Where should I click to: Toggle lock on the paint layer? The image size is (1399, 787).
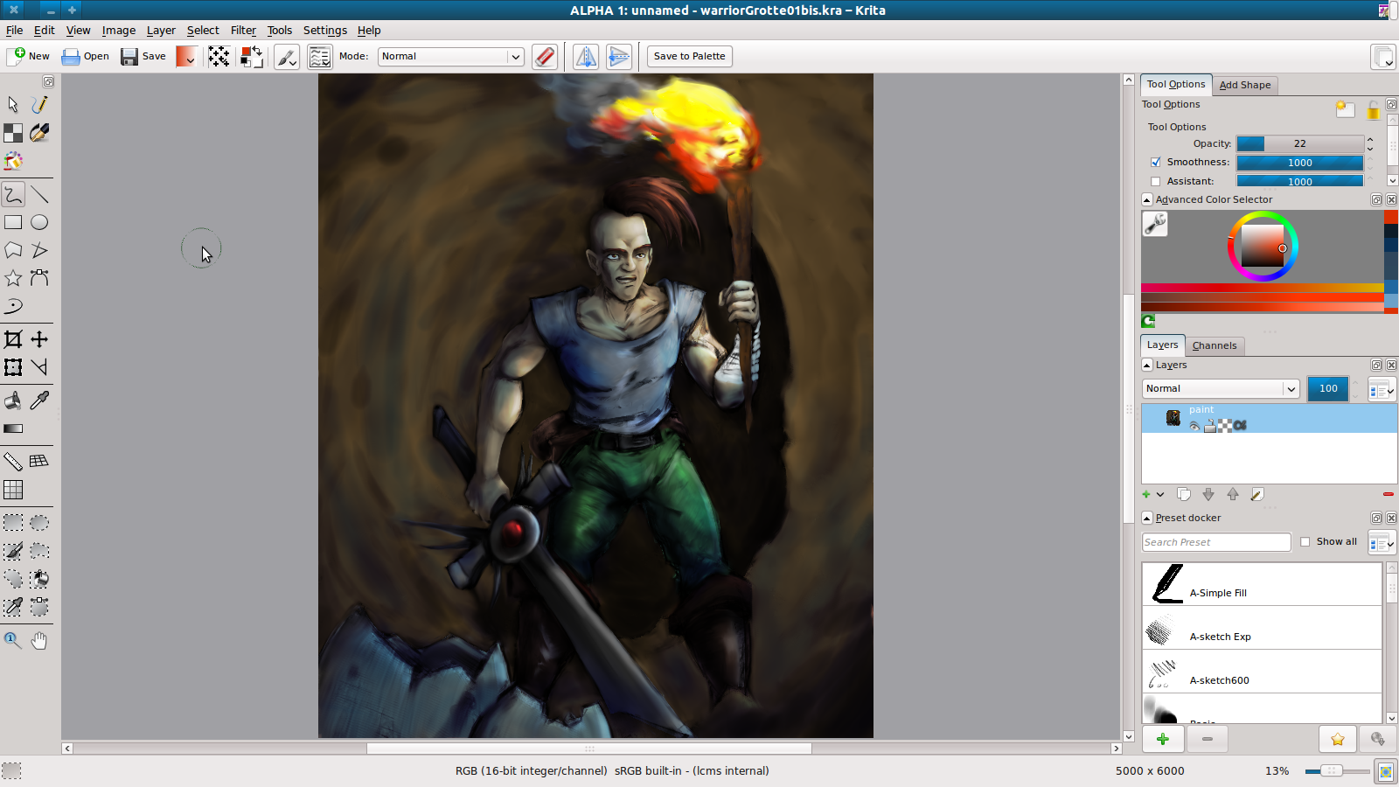[x=1210, y=426]
